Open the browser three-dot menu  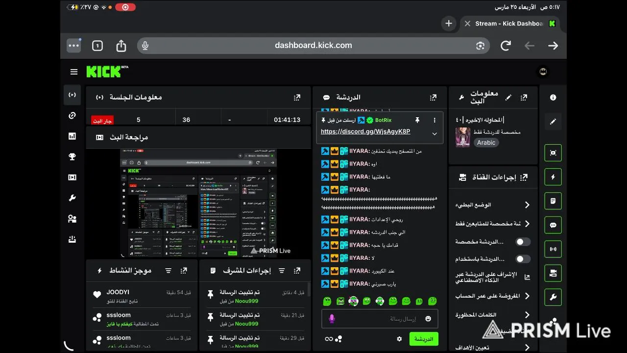pyautogui.click(x=74, y=46)
